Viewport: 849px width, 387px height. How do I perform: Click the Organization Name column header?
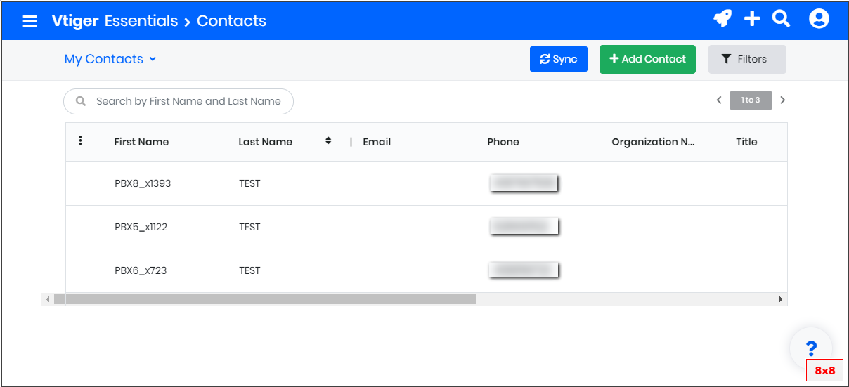point(653,142)
